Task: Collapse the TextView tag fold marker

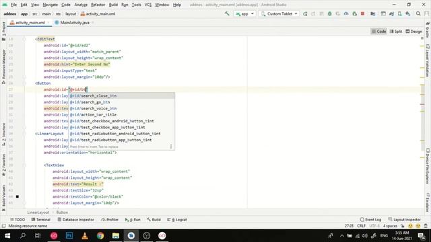Action: (x=24, y=165)
